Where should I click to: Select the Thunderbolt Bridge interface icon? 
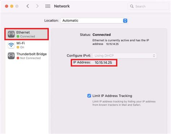[x=11, y=56]
